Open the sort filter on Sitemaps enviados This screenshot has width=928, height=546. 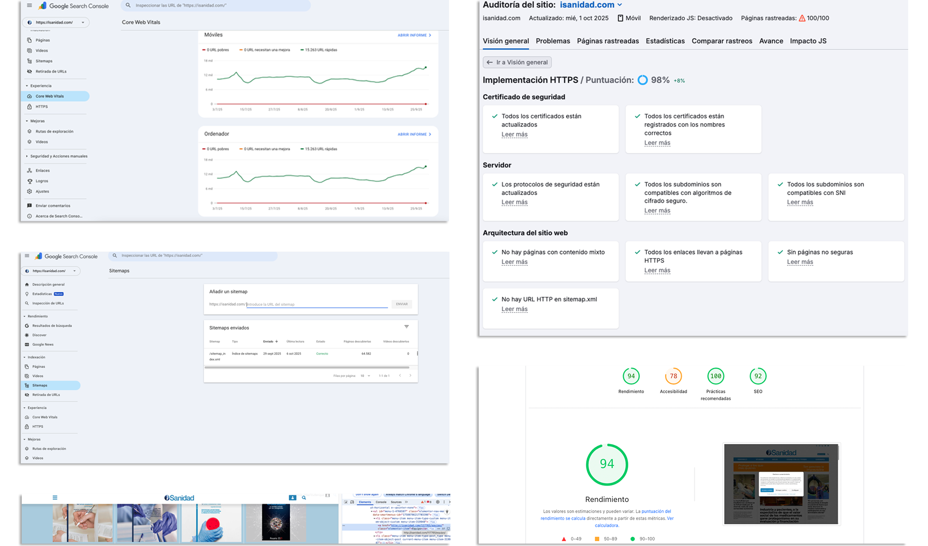point(406,327)
